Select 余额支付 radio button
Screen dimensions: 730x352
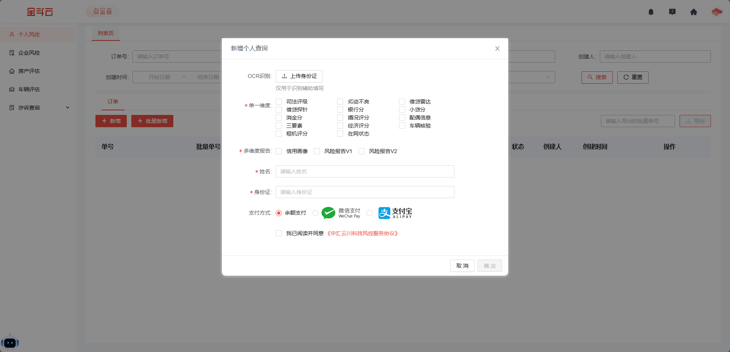pyautogui.click(x=279, y=213)
